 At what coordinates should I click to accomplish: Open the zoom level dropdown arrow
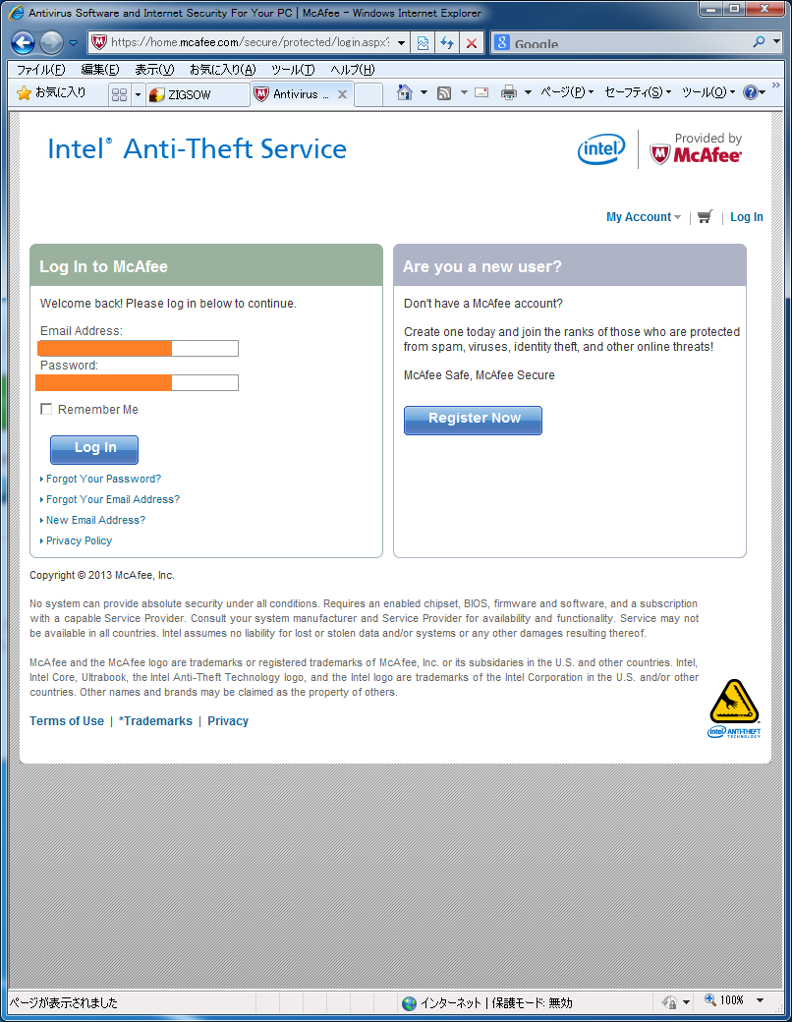click(x=760, y=1000)
